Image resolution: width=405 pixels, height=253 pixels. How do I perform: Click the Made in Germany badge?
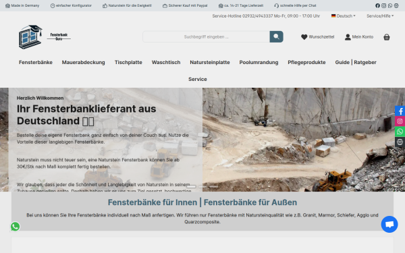[22, 5]
